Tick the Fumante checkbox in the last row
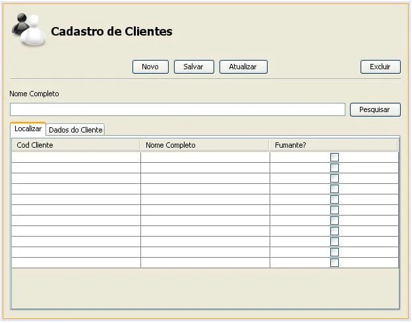The height and width of the screenshot is (323, 412). click(334, 263)
